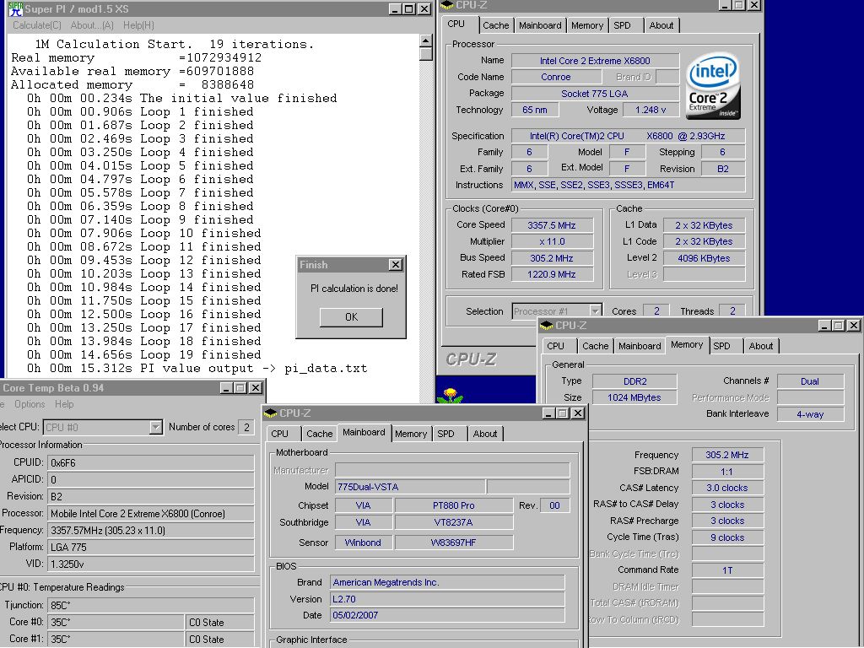Click Super PI scrollbar up arrow
The image size is (864, 648).
point(425,40)
